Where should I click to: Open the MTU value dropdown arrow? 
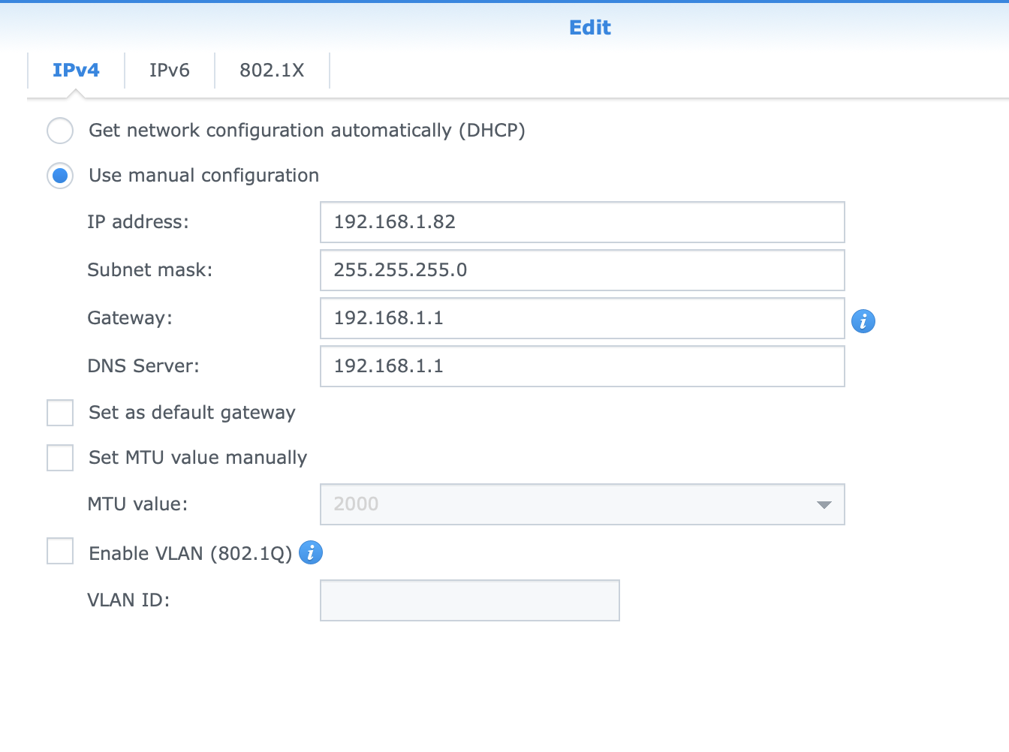pos(824,504)
